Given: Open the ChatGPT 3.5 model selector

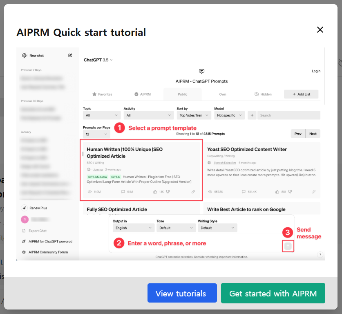Looking at the screenshot, I should [x=98, y=60].
